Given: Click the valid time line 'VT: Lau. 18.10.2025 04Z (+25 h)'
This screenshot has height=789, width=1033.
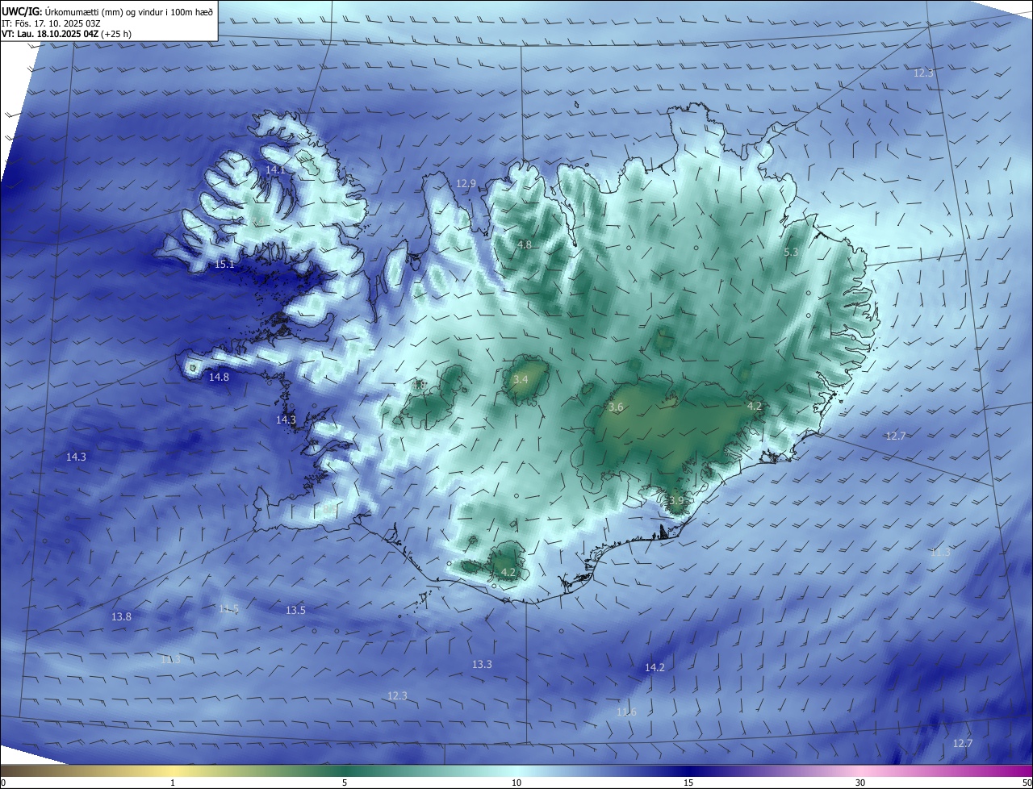Looking at the screenshot, I should pos(66,34).
